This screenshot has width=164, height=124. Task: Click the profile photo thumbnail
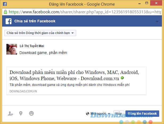click(12, 49)
